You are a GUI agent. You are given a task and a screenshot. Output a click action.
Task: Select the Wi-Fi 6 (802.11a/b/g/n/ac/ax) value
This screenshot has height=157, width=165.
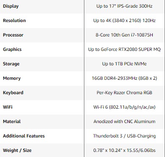[124, 107]
